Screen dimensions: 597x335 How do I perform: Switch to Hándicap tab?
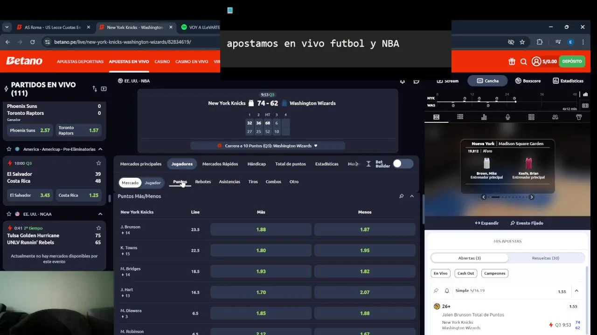point(257,164)
